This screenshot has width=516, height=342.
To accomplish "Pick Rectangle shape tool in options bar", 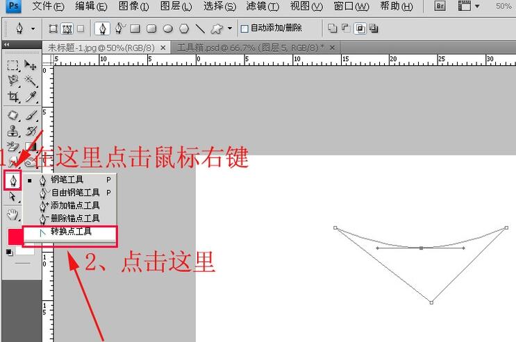I will point(135,29).
